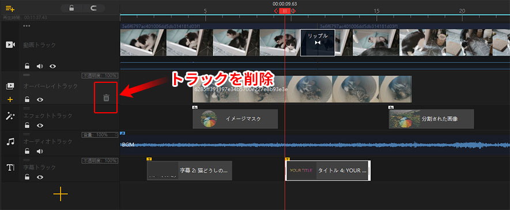This screenshot has width=510, height=210.
Task: Click the audio track music note icon
Action: tap(11, 142)
